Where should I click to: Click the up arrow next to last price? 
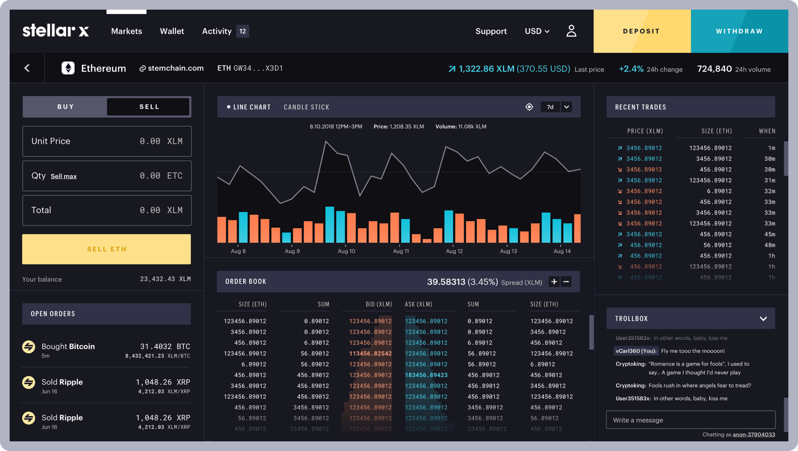[452, 69]
